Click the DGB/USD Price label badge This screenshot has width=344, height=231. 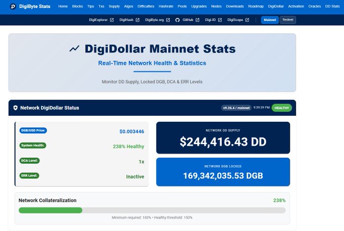click(x=33, y=130)
